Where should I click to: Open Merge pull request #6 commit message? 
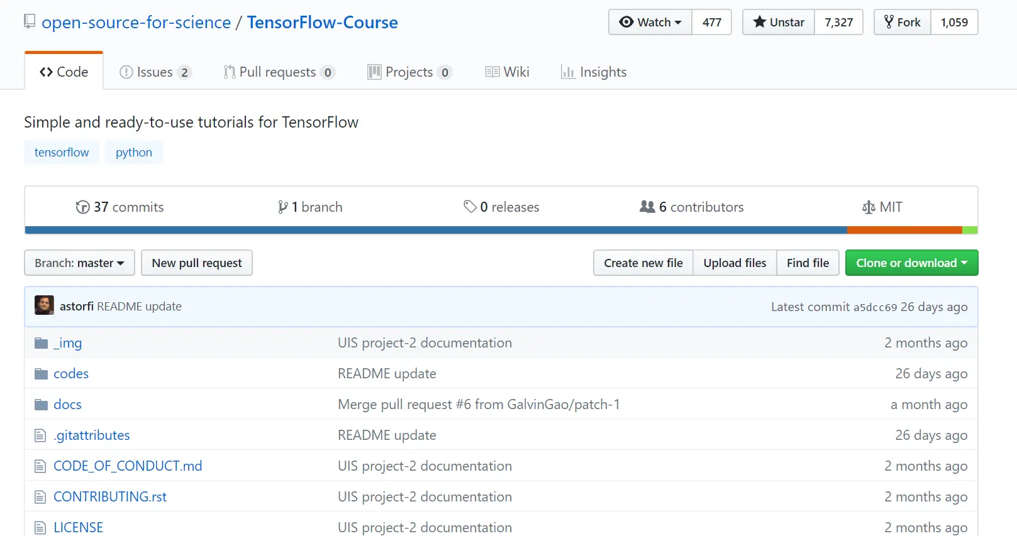(479, 405)
